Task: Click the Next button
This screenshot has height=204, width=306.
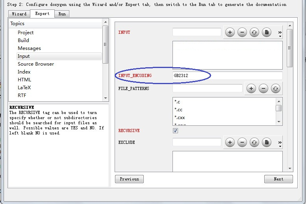Action: click(x=278, y=179)
